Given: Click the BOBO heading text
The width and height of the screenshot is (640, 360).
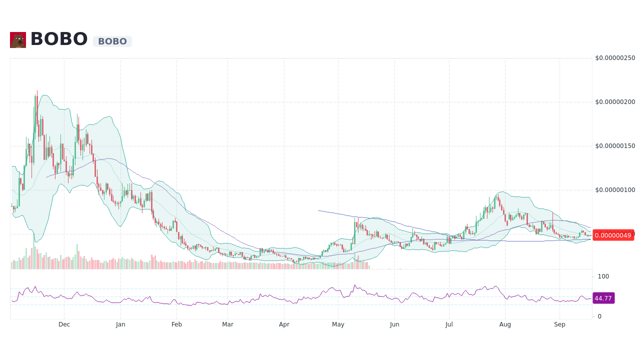Looking at the screenshot, I should point(58,38).
